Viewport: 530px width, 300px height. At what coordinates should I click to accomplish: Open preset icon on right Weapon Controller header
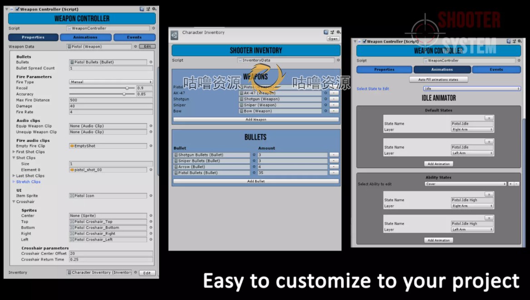click(514, 41)
